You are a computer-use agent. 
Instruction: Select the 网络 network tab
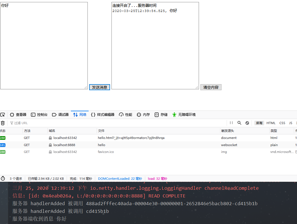click(80, 115)
